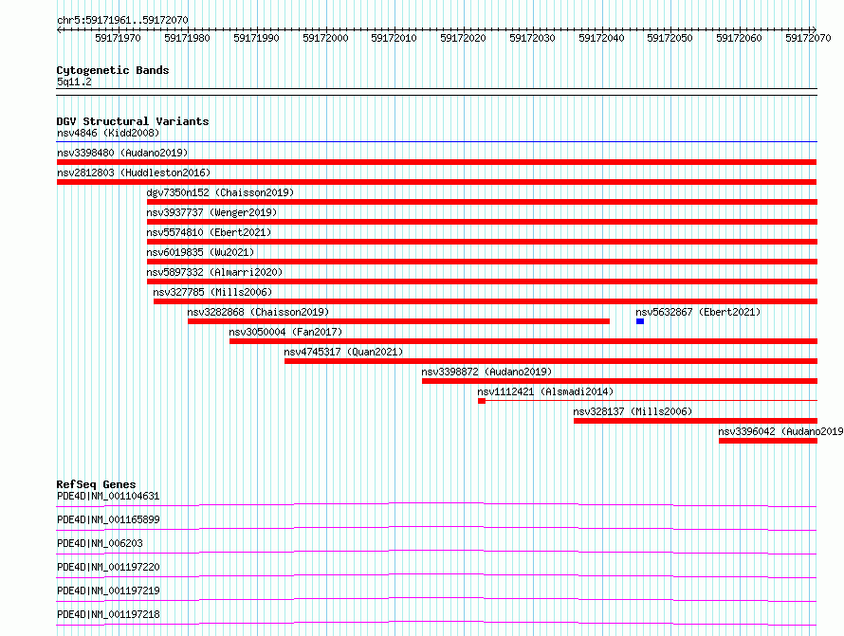Select nsv3282868 (Chaisson2019) label
Viewport: 844px width, 636px height.
point(258,312)
